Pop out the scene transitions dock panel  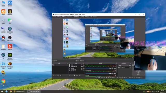pos(130,63)
